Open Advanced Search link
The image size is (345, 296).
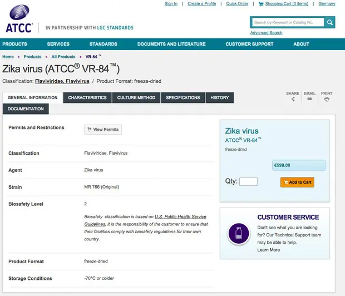click(x=266, y=33)
